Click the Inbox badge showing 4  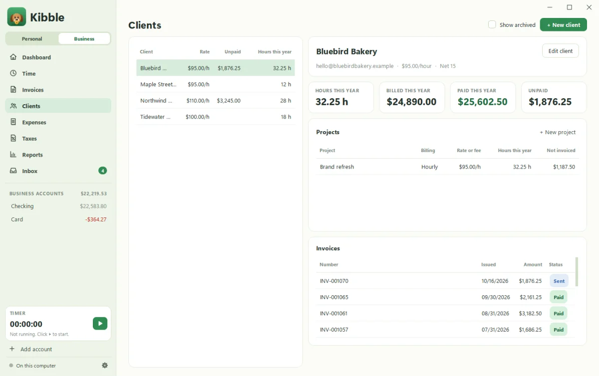pyautogui.click(x=102, y=171)
